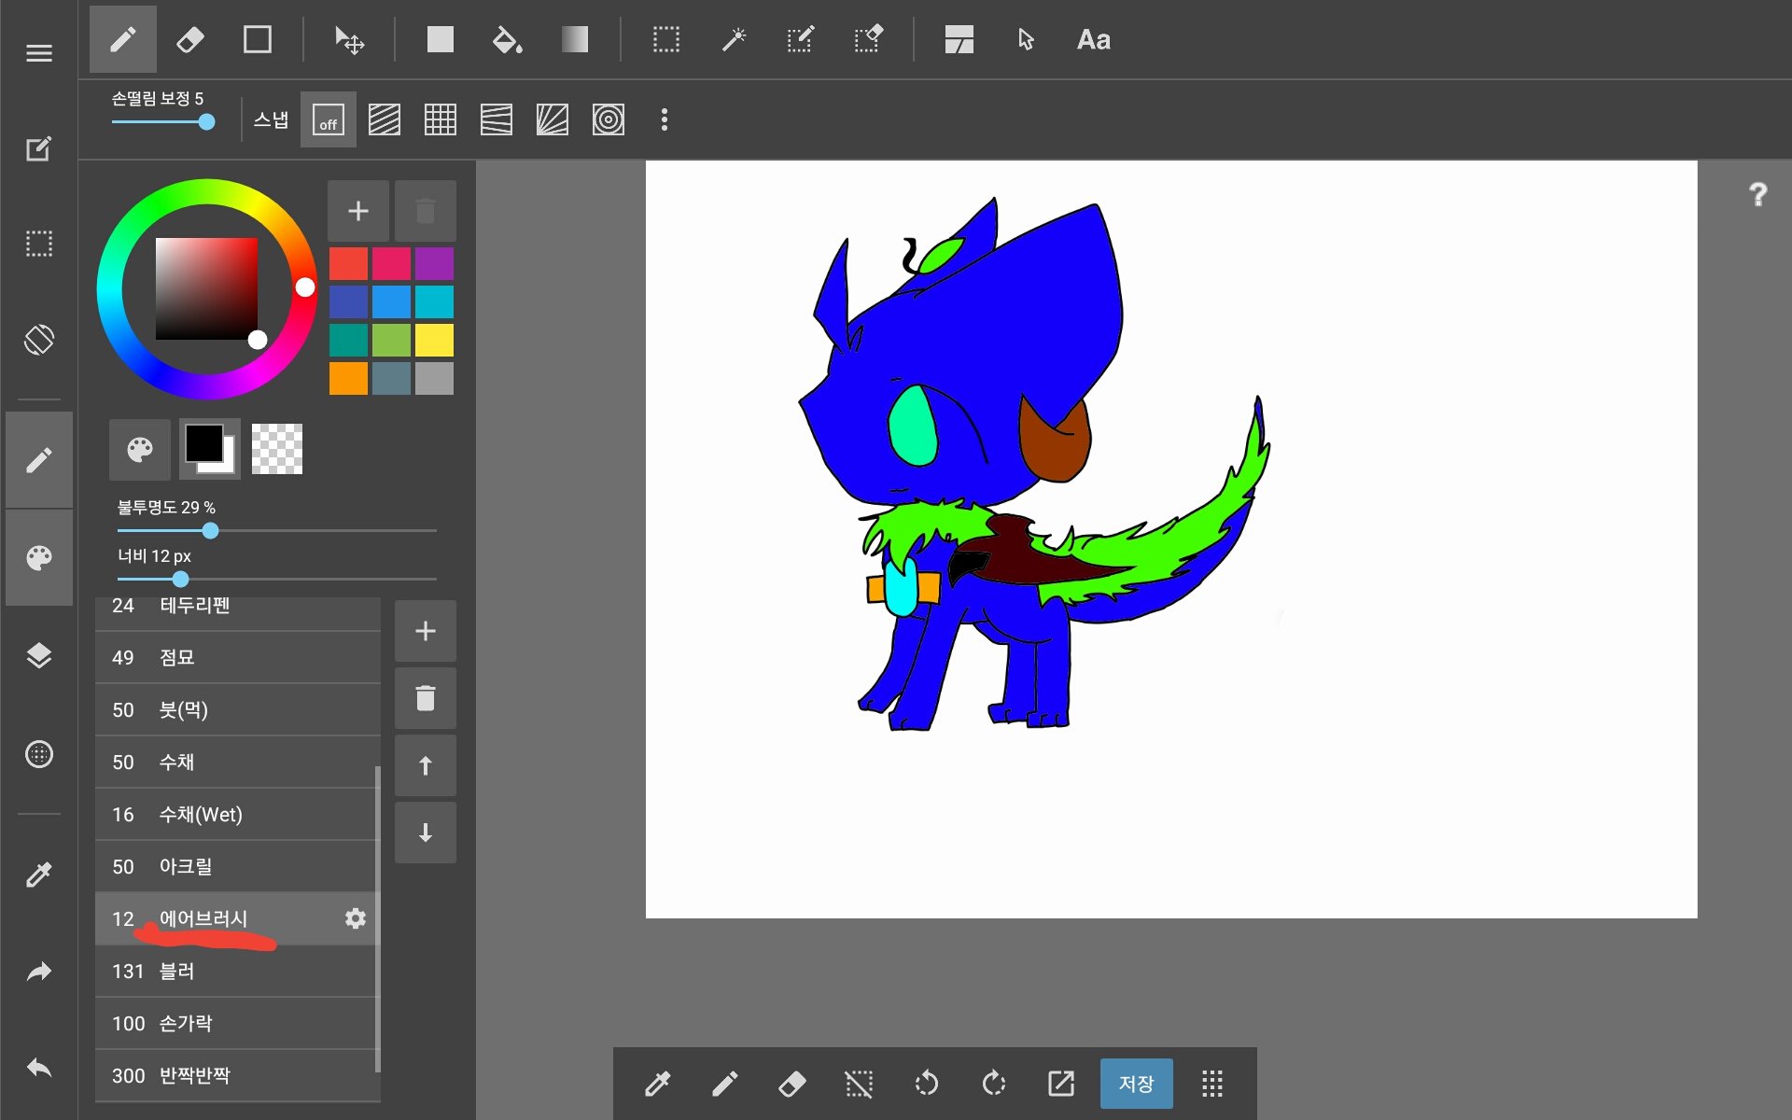Viewport: 1792px width, 1120px height.
Task: Select the Bucket fill tool
Action: click(507, 40)
